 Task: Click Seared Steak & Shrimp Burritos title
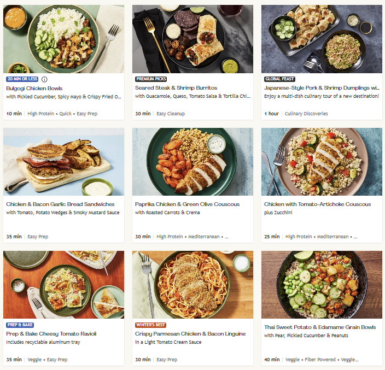pos(176,87)
